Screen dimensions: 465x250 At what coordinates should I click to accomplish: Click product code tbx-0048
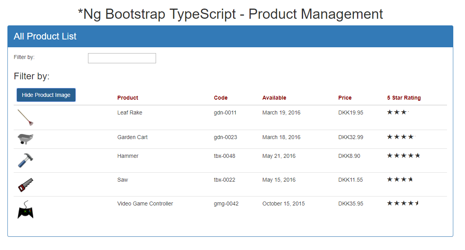pos(224,156)
